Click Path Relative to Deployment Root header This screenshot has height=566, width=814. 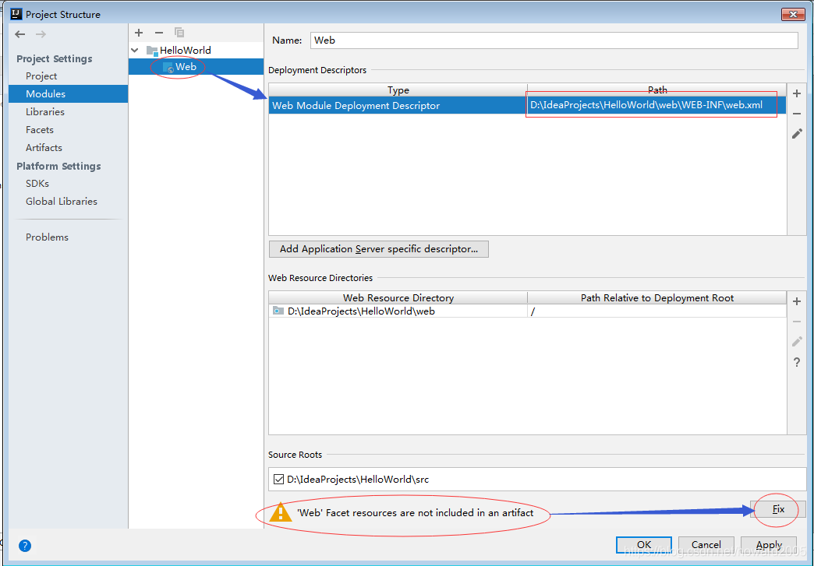click(657, 298)
